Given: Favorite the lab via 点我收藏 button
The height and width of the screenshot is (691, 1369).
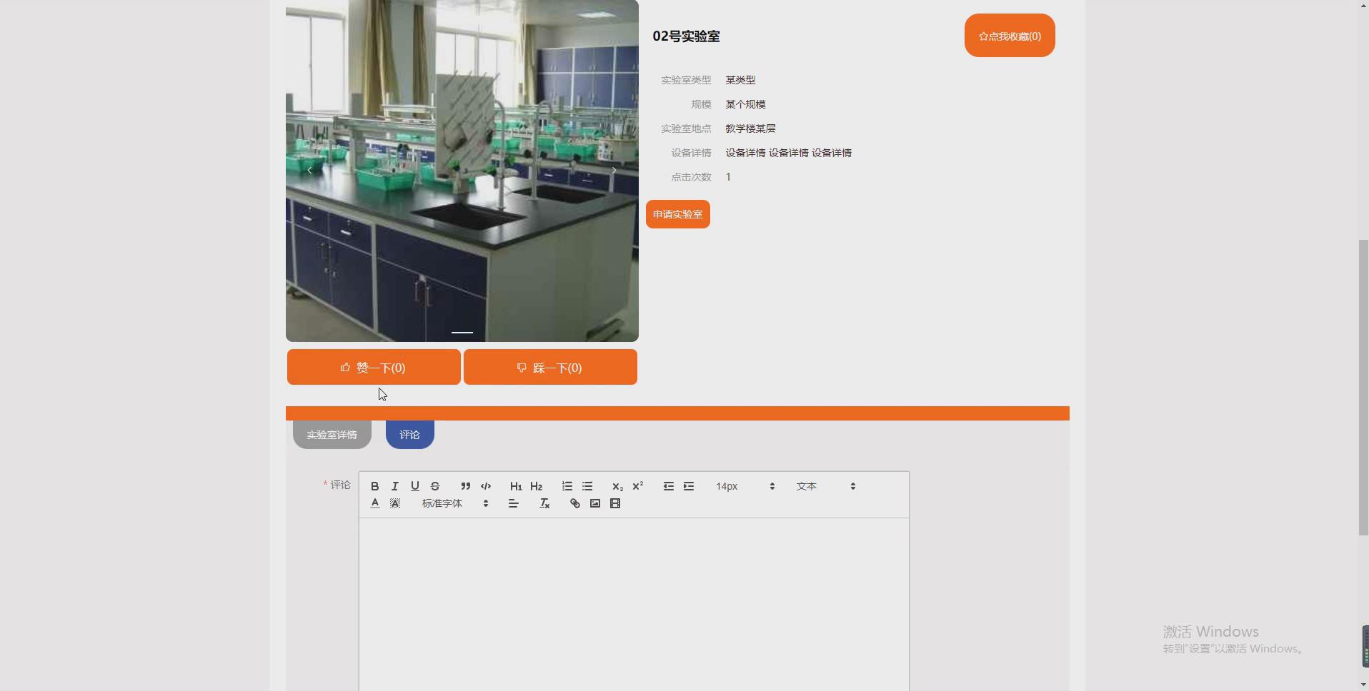Looking at the screenshot, I should pyautogui.click(x=1010, y=35).
